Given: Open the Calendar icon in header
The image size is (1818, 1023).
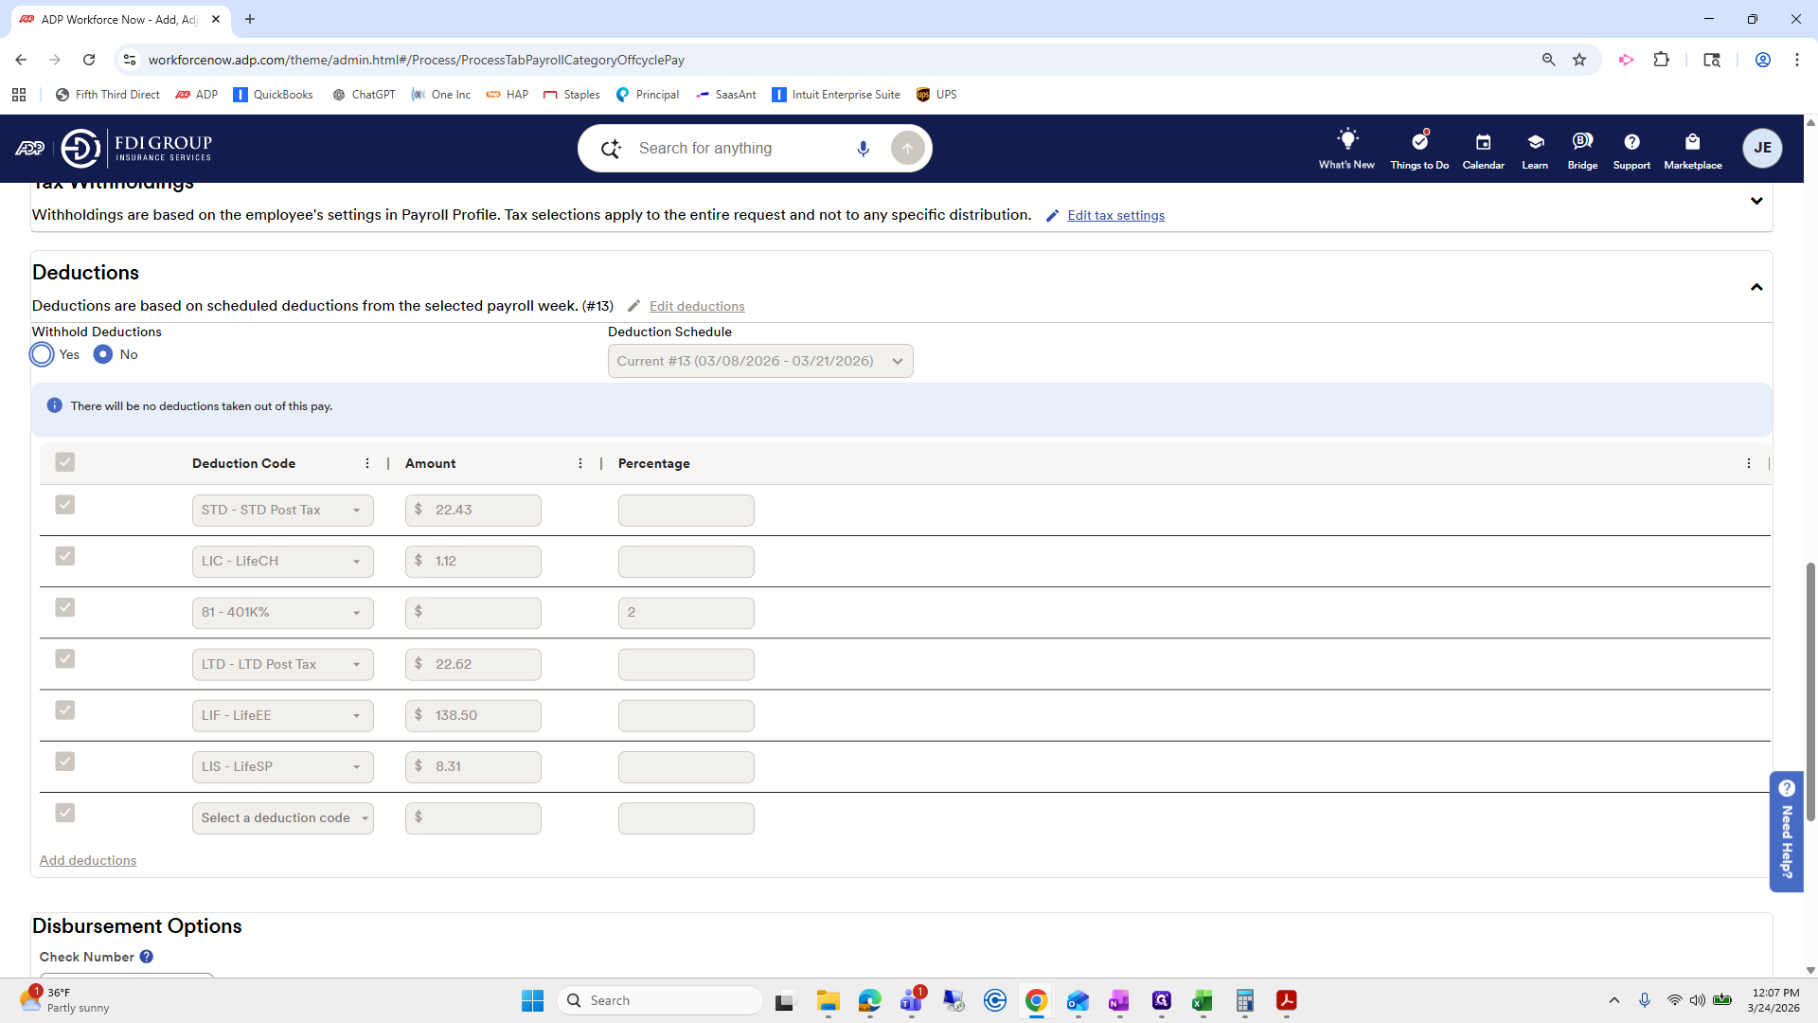Looking at the screenshot, I should pos(1483,142).
